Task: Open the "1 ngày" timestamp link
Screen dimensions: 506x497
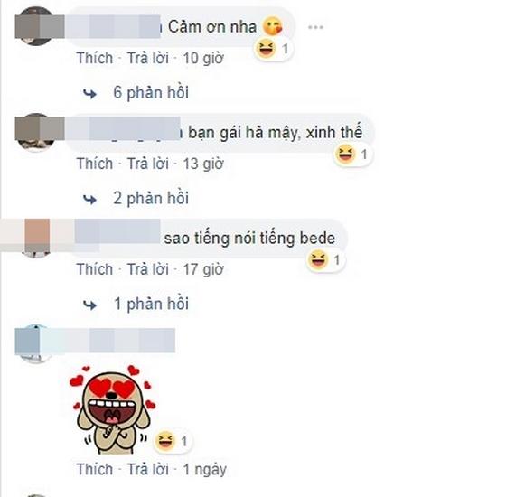Action: click(x=204, y=470)
